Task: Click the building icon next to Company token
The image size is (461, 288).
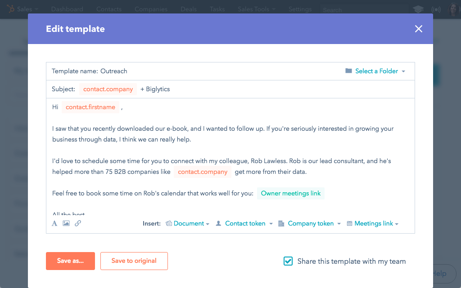Action: pos(282,223)
